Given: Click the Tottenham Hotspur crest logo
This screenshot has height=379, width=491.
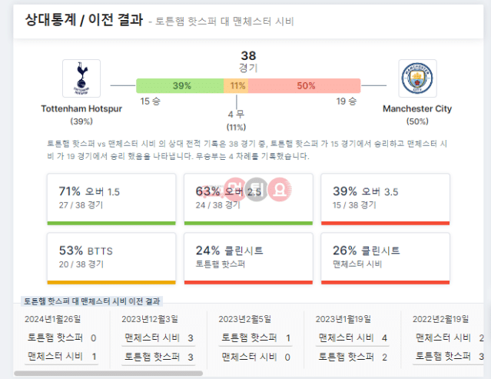Looking at the screenshot, I should click(x=81, y=78).
